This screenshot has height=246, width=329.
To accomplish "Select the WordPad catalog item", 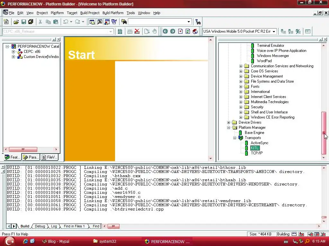I will (264, 61).
